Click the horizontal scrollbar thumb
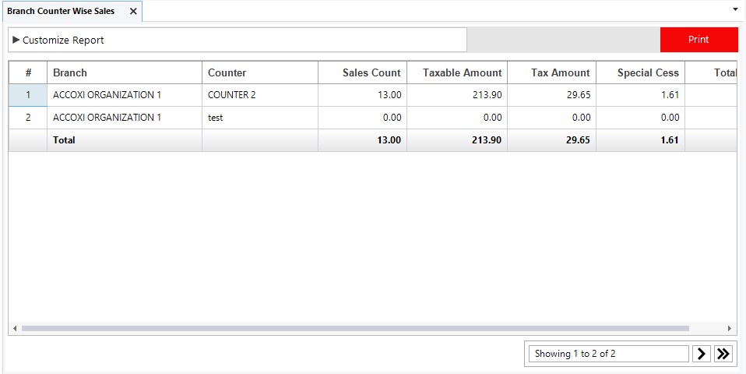 355,328
